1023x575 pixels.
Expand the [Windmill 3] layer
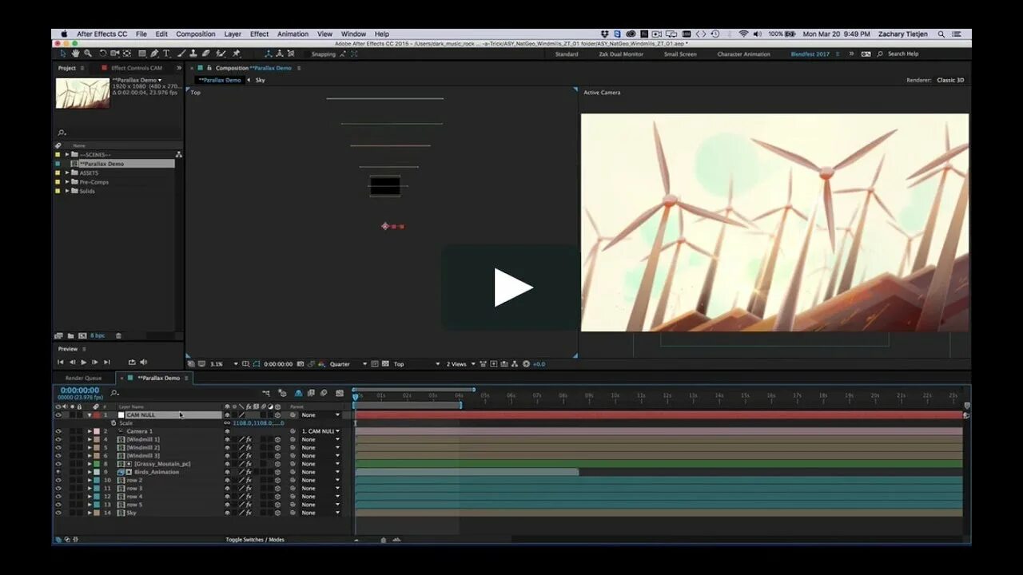90,455
